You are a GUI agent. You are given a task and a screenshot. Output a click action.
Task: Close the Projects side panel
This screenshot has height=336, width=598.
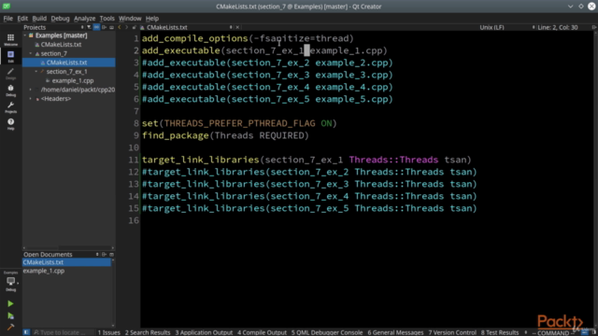111,27
